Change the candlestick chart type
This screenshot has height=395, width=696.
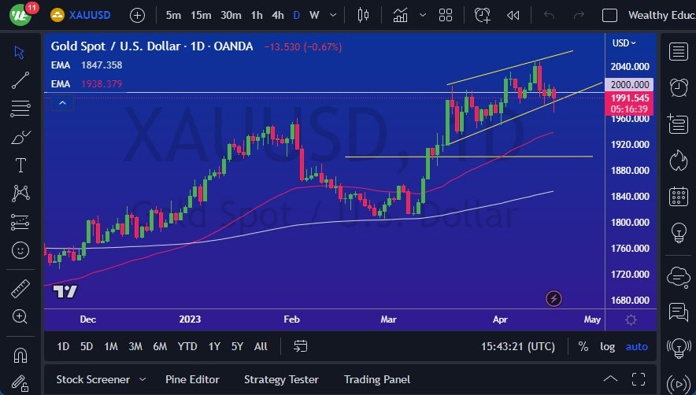coord(363,15)
